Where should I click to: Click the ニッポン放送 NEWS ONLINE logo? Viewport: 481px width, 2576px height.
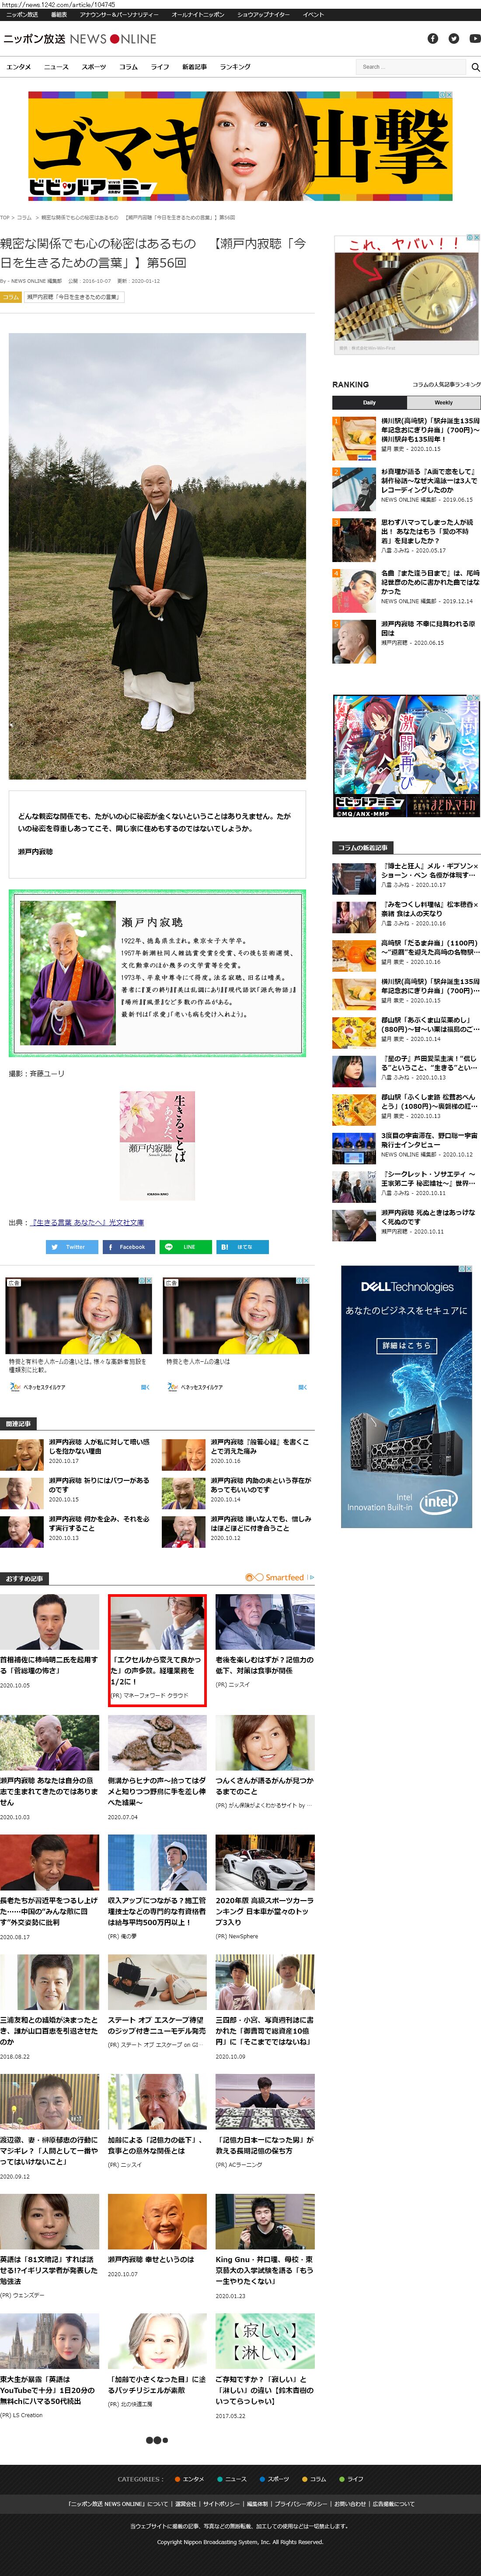[79, 39]
